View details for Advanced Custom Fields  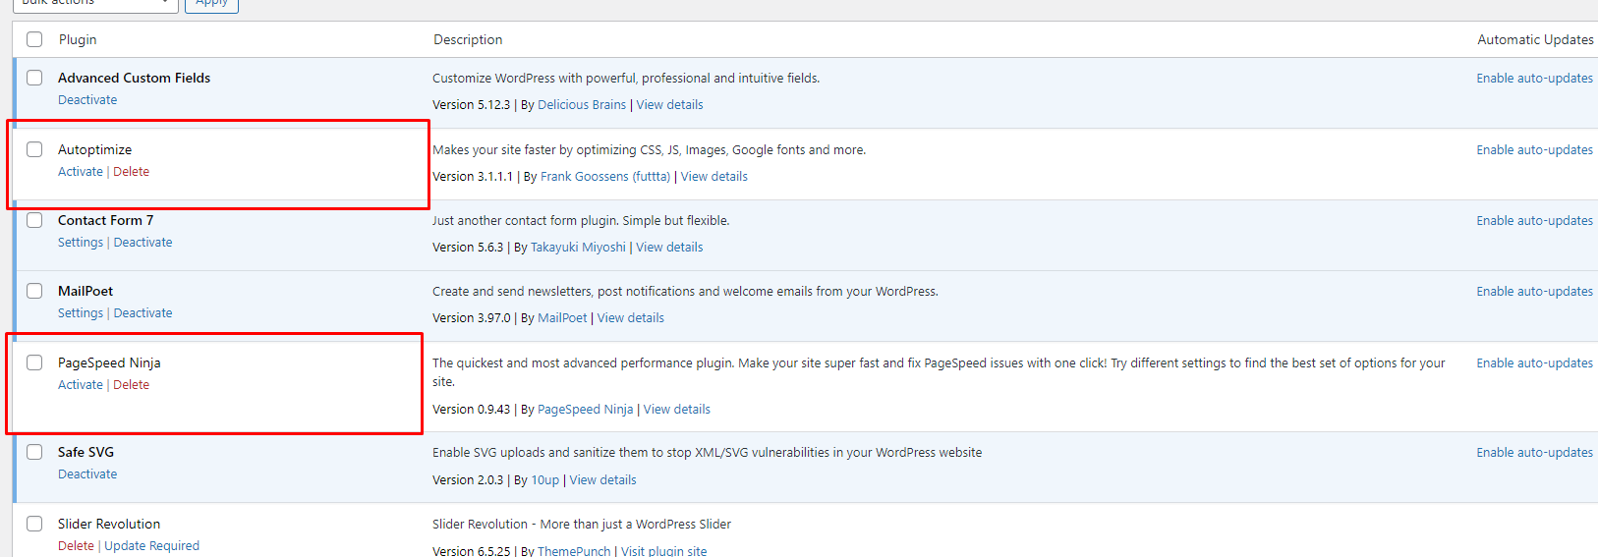click(670, 105)
